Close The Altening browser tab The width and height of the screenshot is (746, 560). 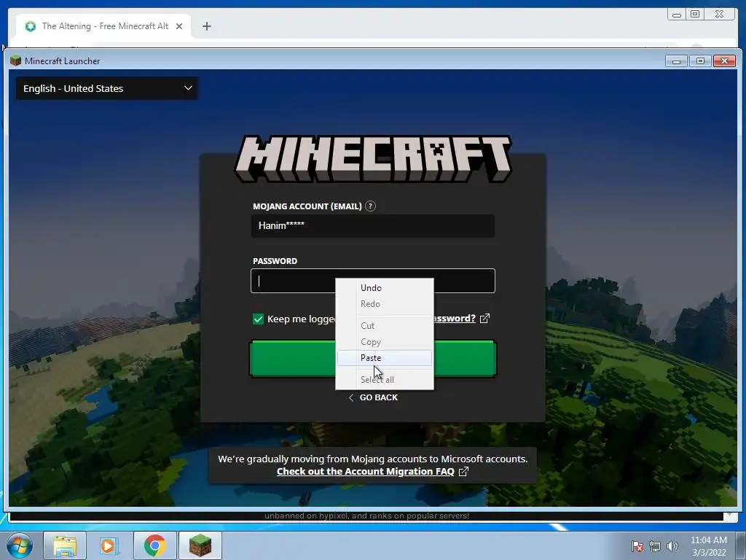(x=179, y=26)
